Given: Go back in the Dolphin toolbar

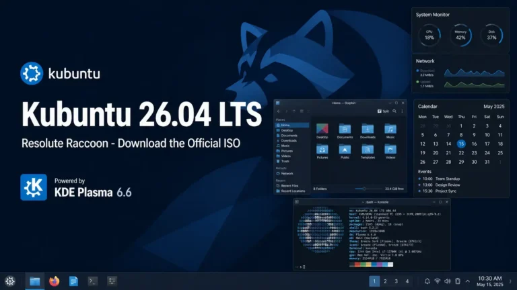Looking at the screenshot, I should point(279,111).
